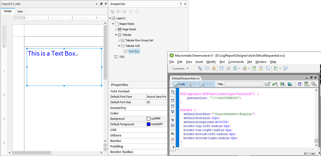Click the Server-Side Include icon
Viewport: 321px width, 156px height.
click(x=261, y=68)
